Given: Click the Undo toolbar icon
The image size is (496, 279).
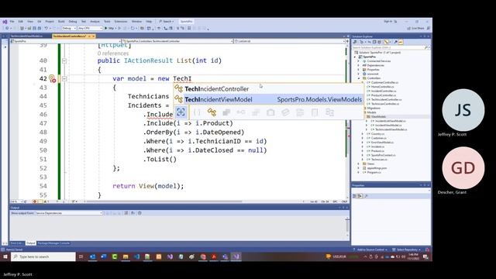Looking at the screenshot, I should (46, 29).
